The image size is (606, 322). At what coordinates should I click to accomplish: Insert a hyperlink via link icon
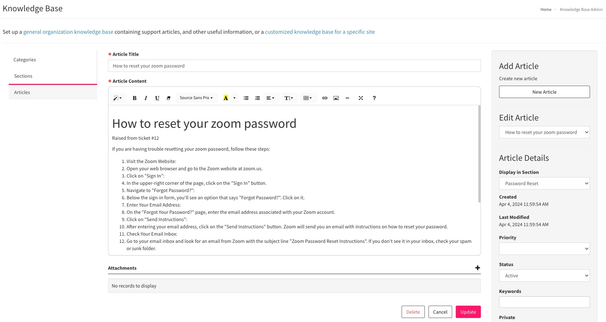click(325, 98)
